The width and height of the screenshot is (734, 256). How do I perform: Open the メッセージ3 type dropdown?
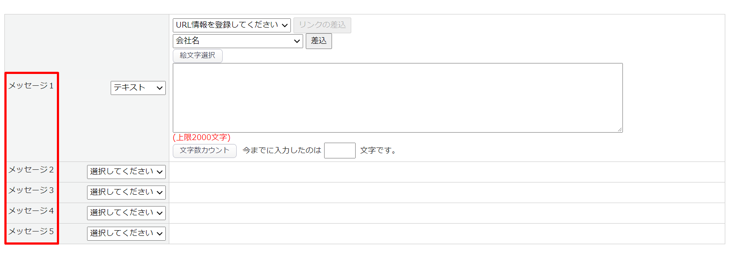(x=126, y=193)
